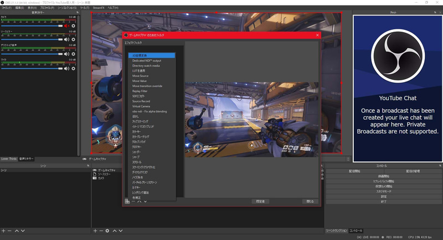Open the ソースミラー audio channel gear settings
443x240 pixels.
coord(74,39)
